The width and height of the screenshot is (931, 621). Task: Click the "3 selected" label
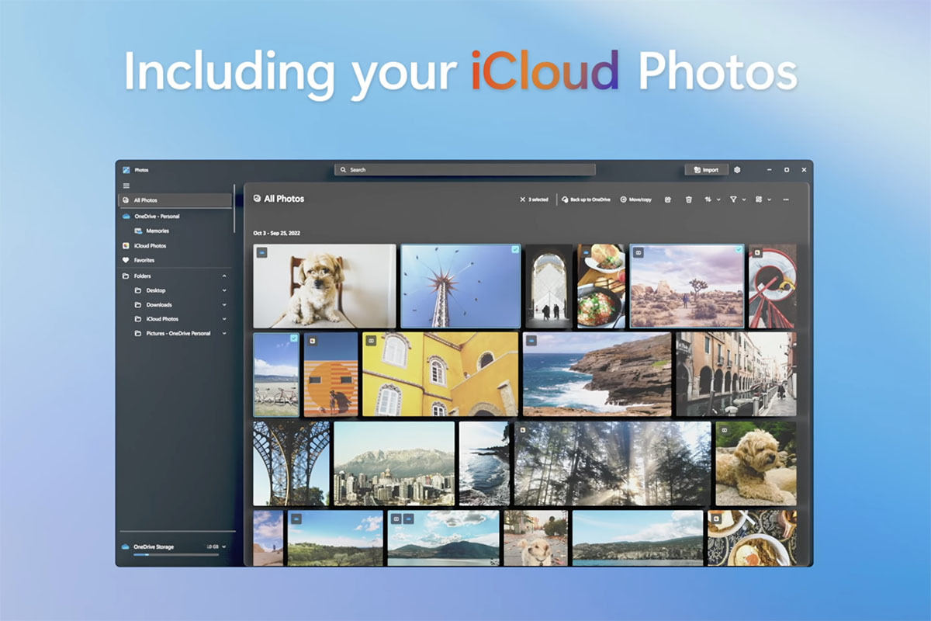tap(538, 199)
